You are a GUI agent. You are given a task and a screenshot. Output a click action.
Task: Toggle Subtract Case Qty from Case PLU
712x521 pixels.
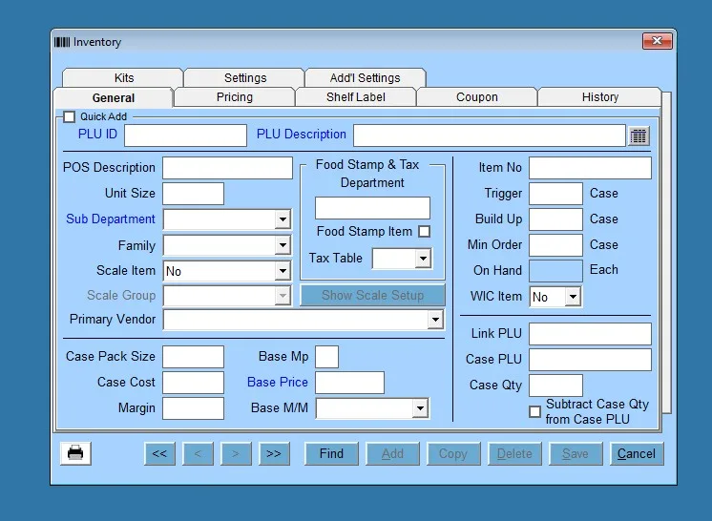[535, 411]
